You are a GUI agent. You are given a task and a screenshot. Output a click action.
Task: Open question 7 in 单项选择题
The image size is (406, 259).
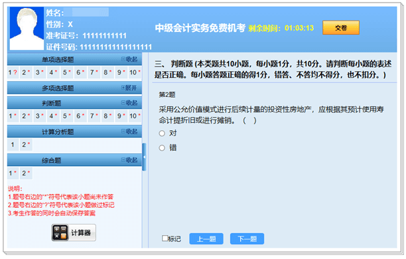[x=94, y=72]
